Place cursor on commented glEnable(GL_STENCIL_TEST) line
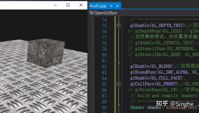Viewport: 199px width, 113px height. click(x=164, y=43)
